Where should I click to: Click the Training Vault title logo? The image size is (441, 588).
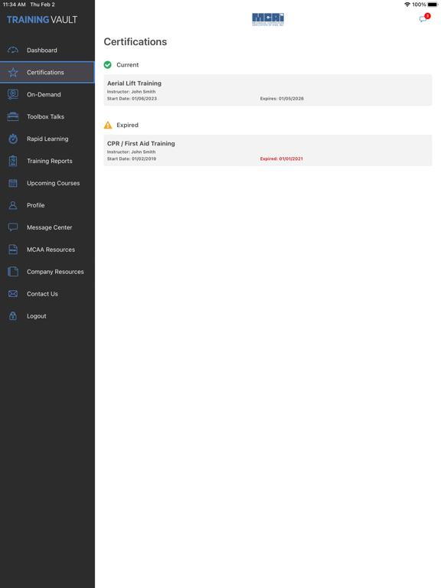(42, 19)
